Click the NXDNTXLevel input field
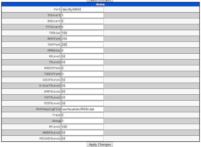 pos(82,133)
